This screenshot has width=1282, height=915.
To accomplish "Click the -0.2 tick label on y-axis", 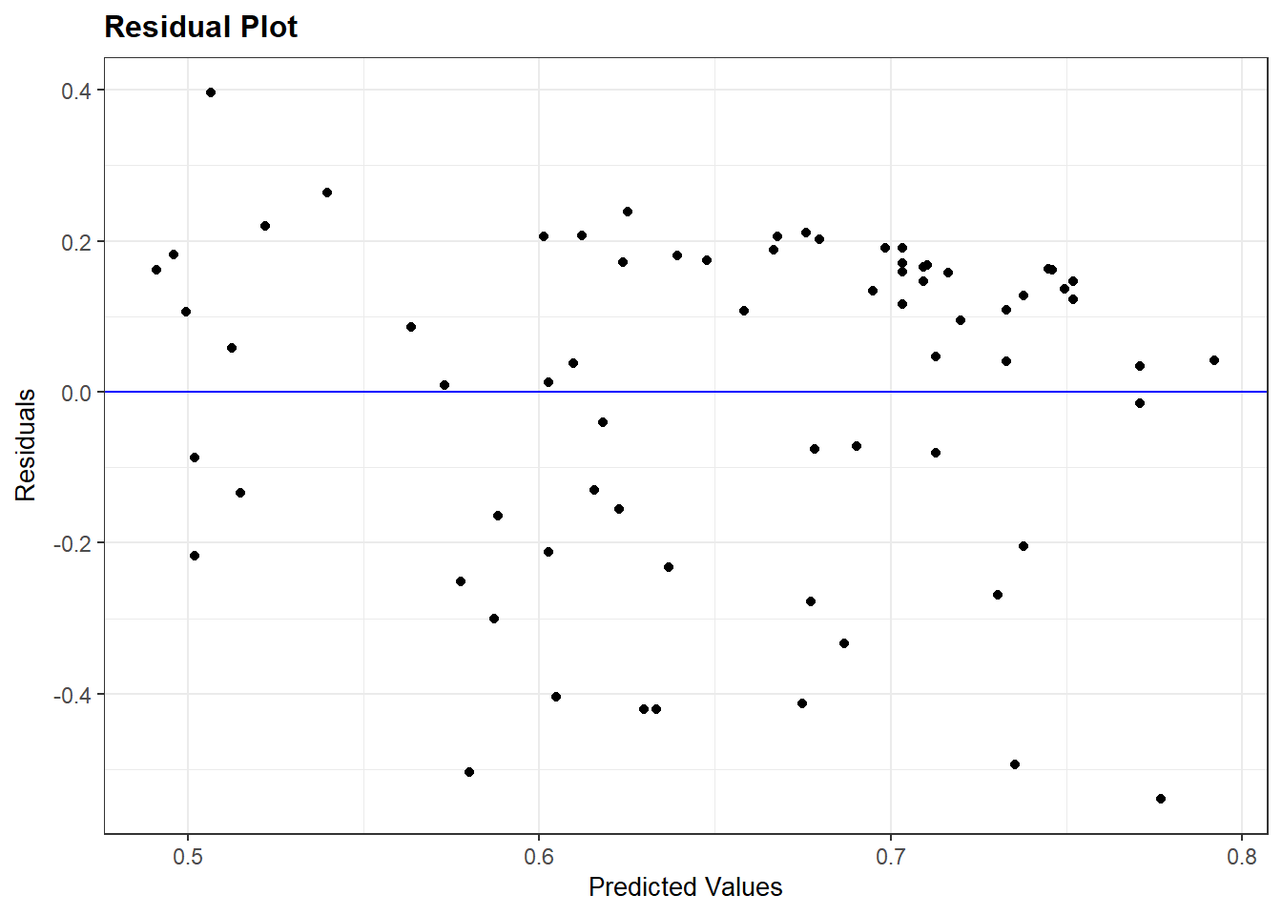I will 72,544.
